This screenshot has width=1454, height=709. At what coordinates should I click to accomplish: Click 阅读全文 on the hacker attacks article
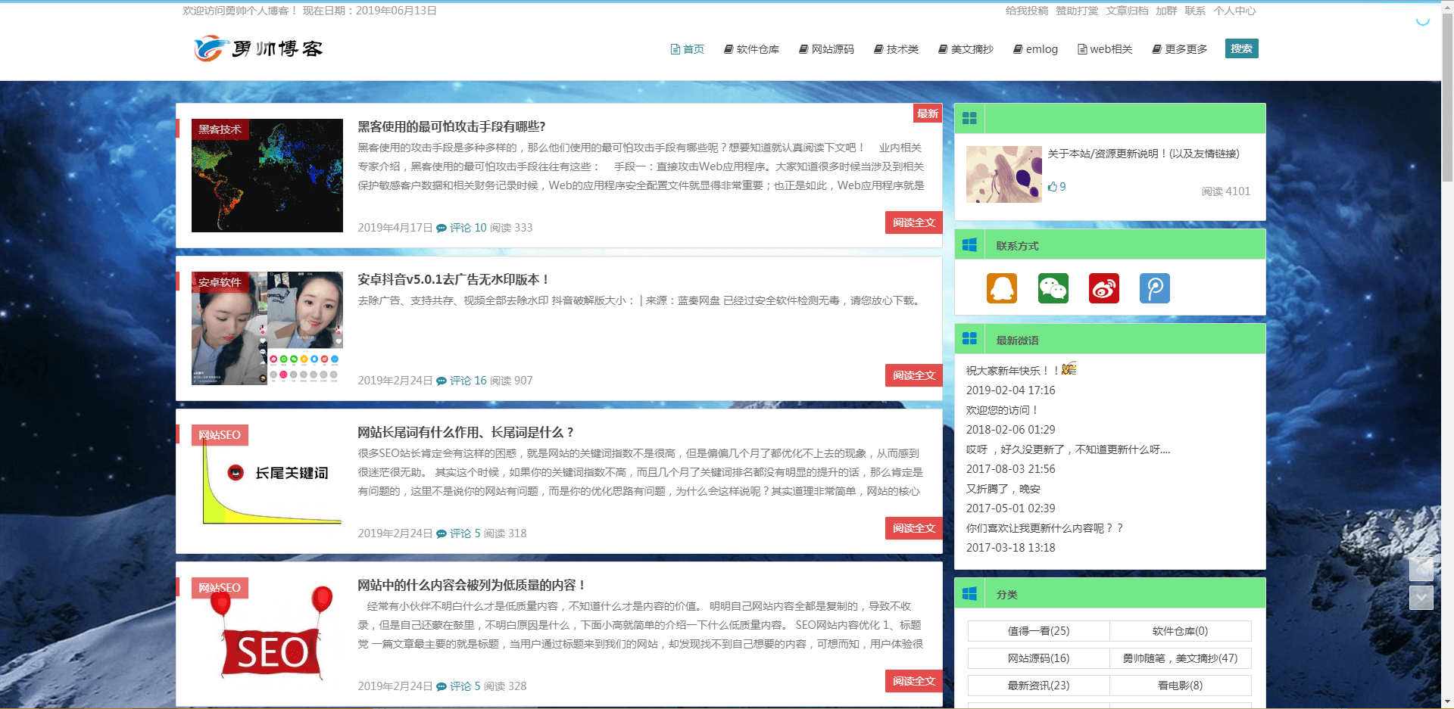[913, 222]
